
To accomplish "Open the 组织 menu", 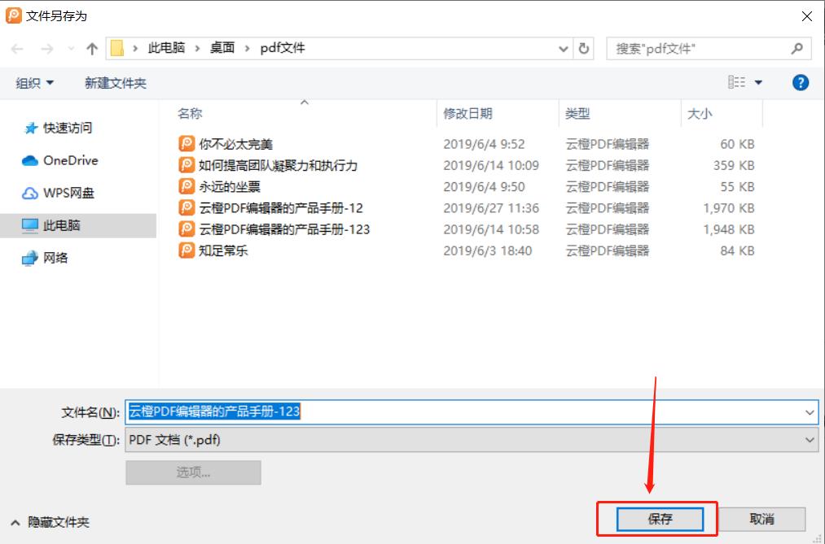I will pos(35,83).
